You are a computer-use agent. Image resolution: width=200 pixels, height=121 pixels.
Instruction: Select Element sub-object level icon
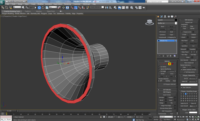pyautogui.click(x=172, y=64)
